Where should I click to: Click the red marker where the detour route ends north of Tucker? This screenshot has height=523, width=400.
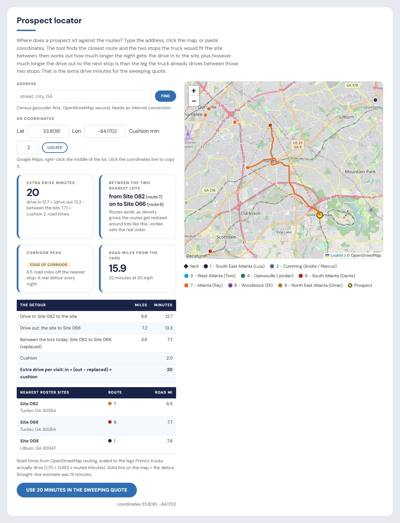tap(270, 125)
